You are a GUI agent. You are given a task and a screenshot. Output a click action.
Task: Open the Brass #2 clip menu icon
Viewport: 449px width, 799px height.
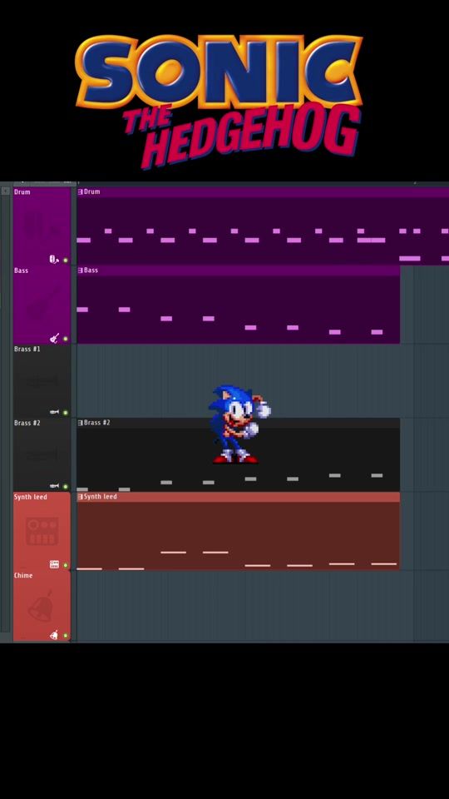(x=80, y=423)
